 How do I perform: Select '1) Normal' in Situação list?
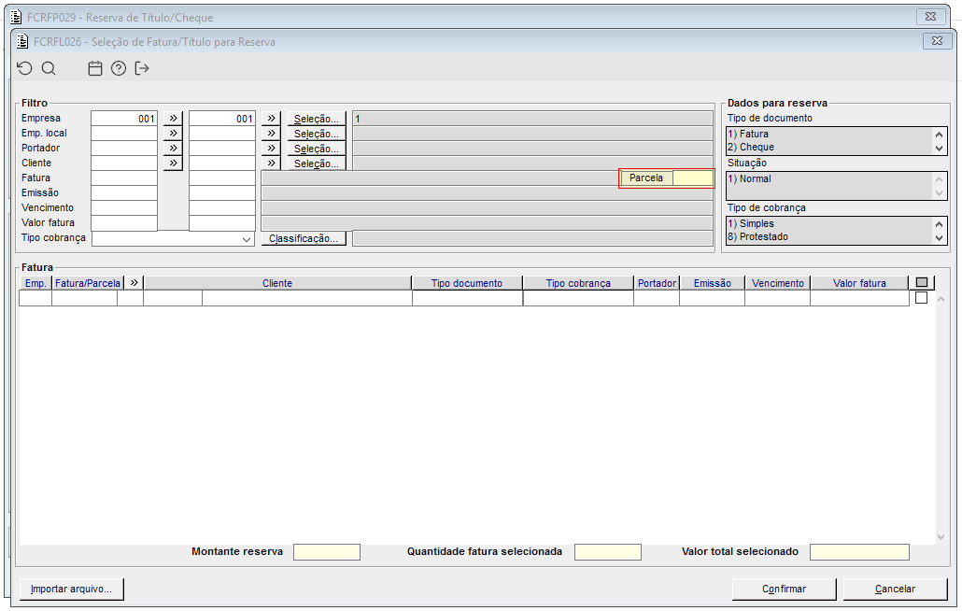point(829,178)
